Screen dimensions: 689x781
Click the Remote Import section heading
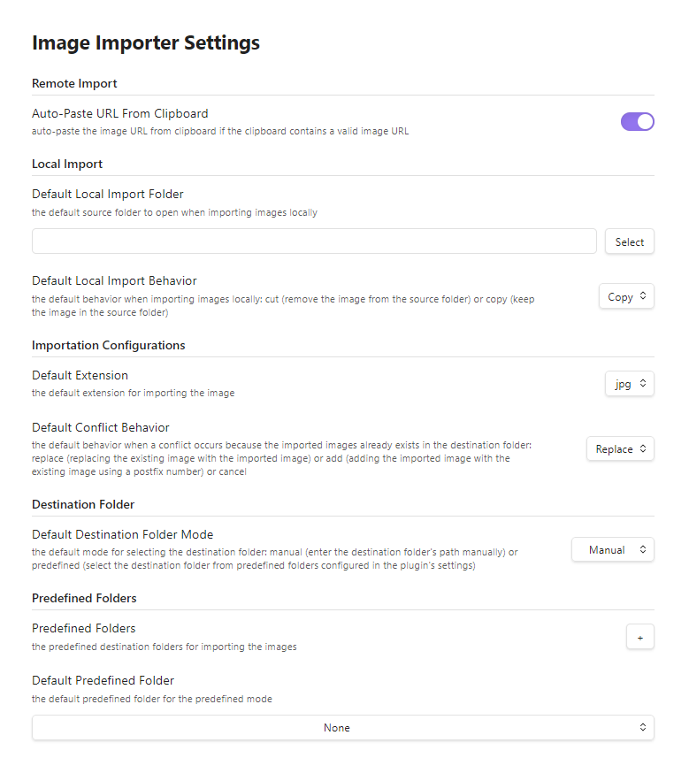click(x=74, y=84)
